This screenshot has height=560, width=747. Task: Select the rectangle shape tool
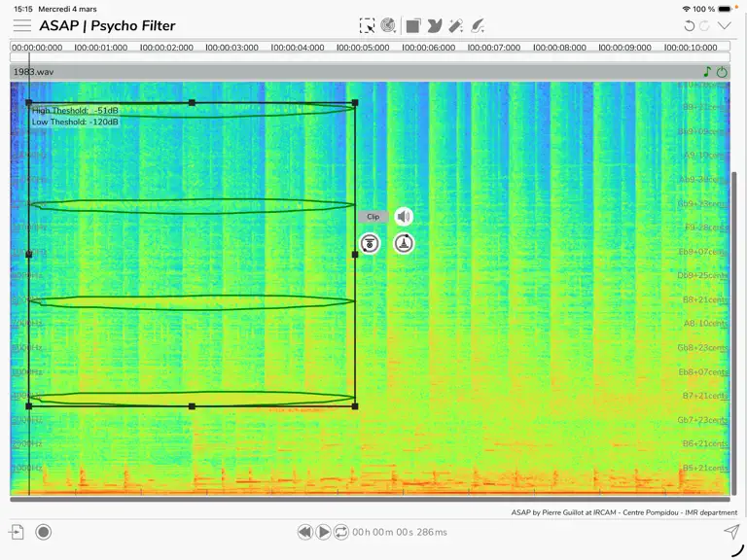(413, 25)
